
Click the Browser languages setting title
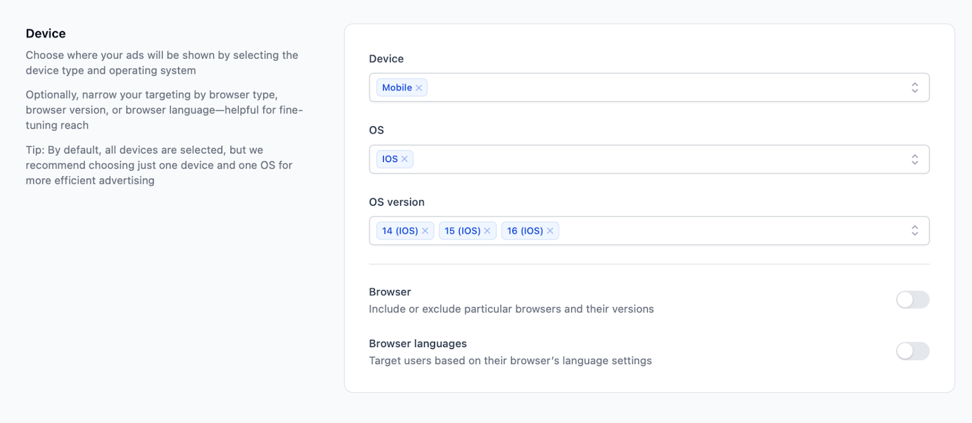click(x=417, y=343)
